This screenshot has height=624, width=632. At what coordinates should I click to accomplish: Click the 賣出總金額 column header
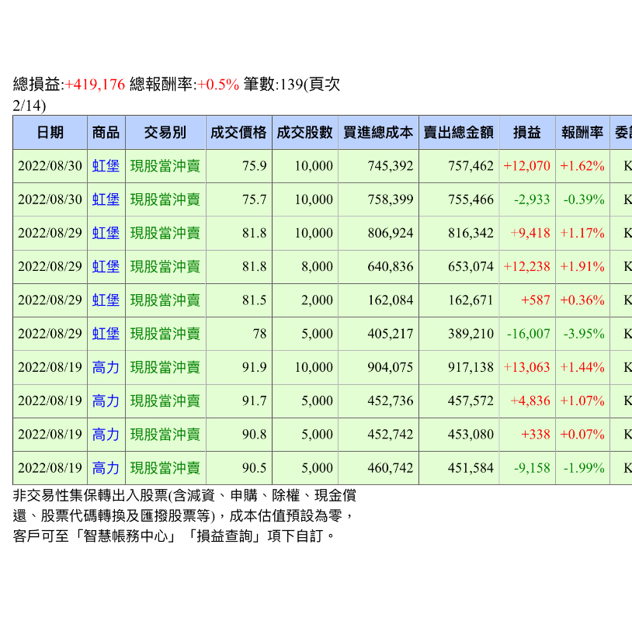[x=459, y=133]
